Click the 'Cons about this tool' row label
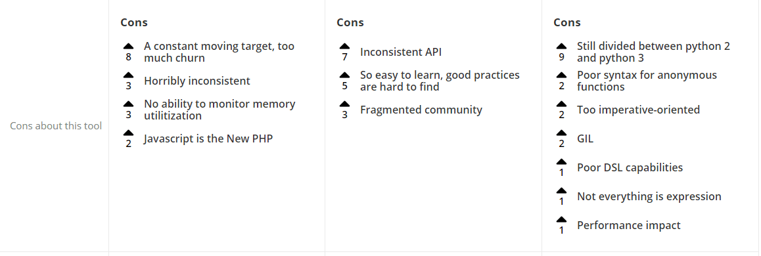The height and width of the screenshot is (256, 761). [x=56, y=126]
